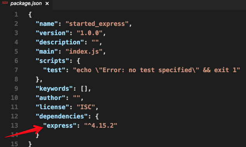Click line number 15 in gutter
246x147 pixels.
pyautogui.click(x=14, y=144)
